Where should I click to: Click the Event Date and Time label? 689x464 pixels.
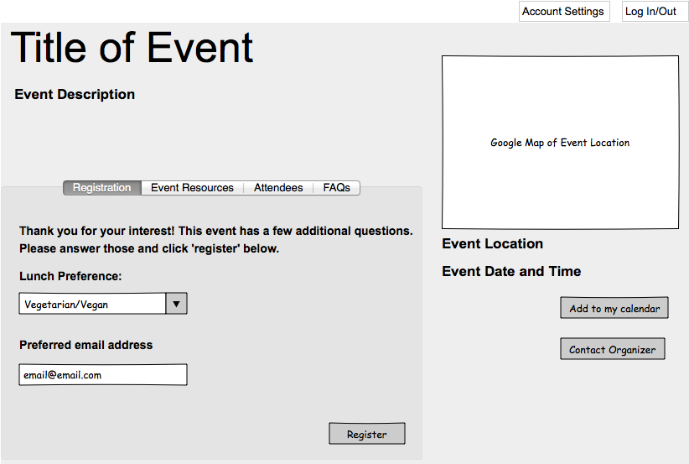pos(511,271)
